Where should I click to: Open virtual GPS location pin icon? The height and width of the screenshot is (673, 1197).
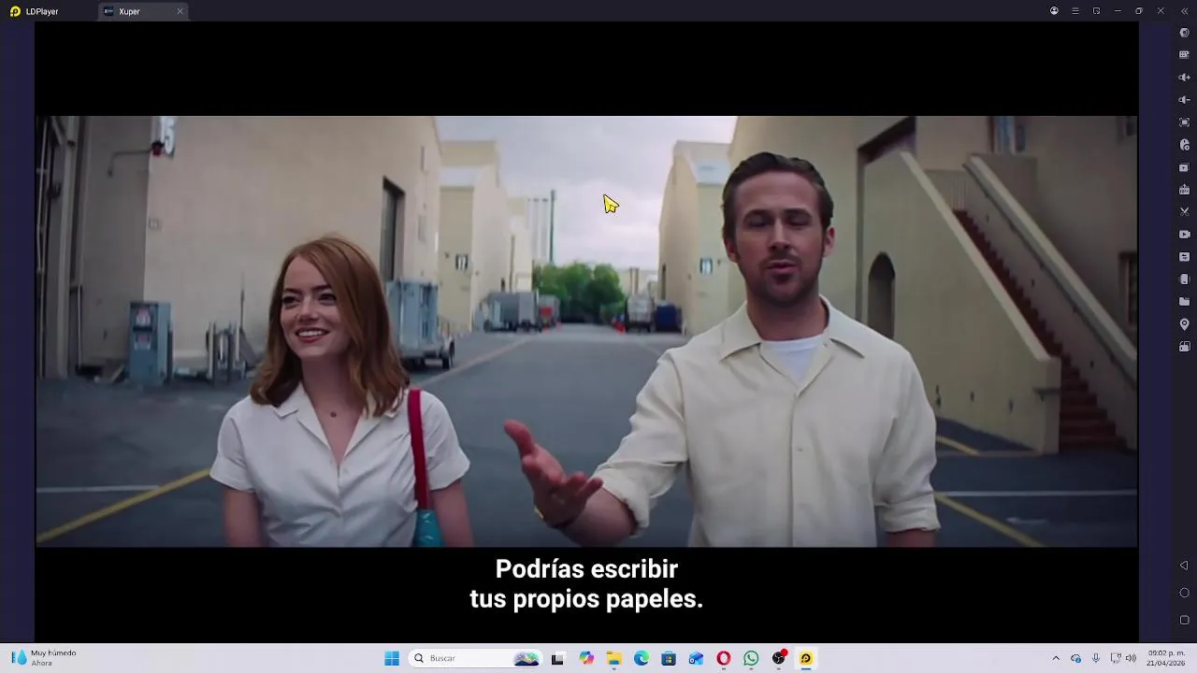(x=1184, y=324)
